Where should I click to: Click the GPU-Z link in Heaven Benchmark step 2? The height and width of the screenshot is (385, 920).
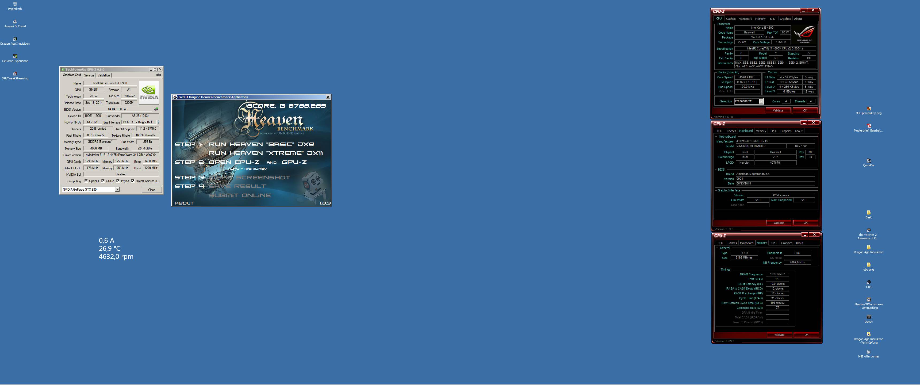294,162
